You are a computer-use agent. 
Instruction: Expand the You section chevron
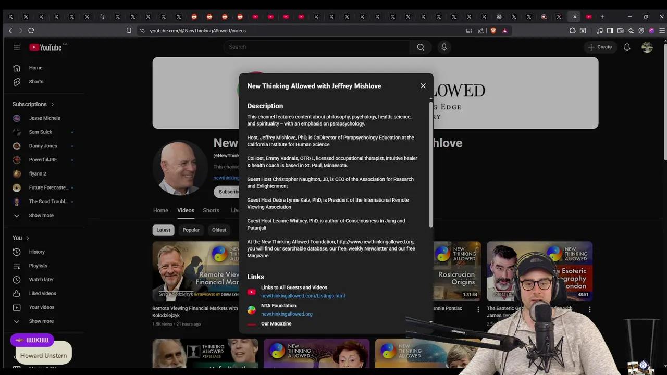(27, 238)
